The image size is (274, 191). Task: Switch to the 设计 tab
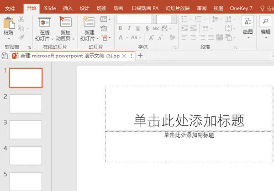(84, 8)
